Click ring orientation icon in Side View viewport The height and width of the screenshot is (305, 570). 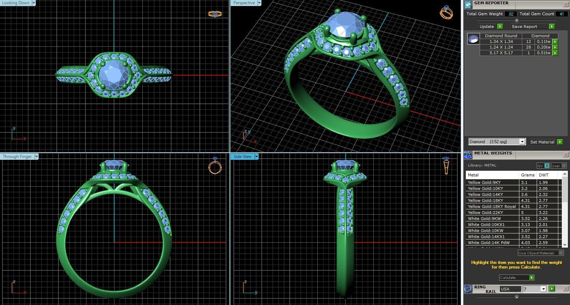[x=446, y=166]
